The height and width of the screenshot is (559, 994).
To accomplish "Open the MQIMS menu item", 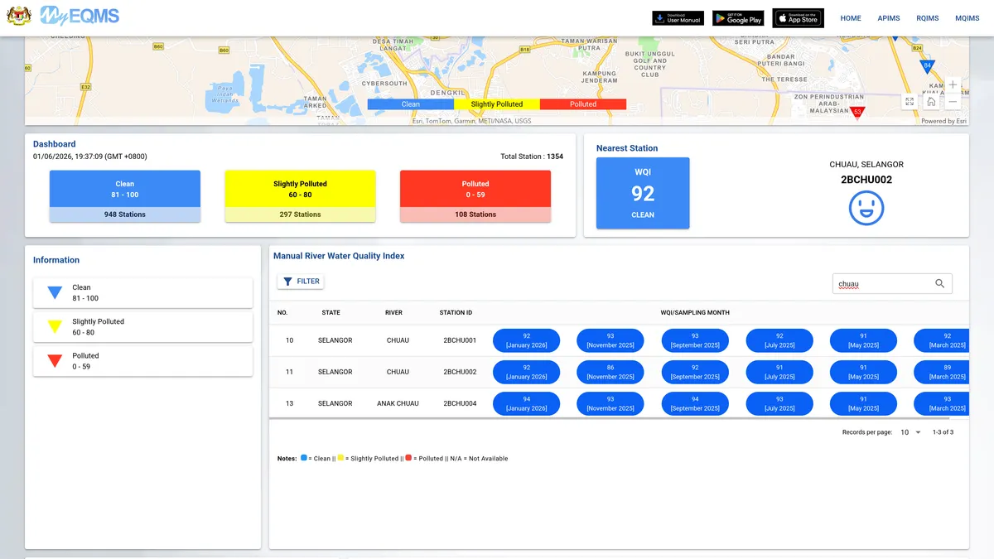I will coord(967,18).
